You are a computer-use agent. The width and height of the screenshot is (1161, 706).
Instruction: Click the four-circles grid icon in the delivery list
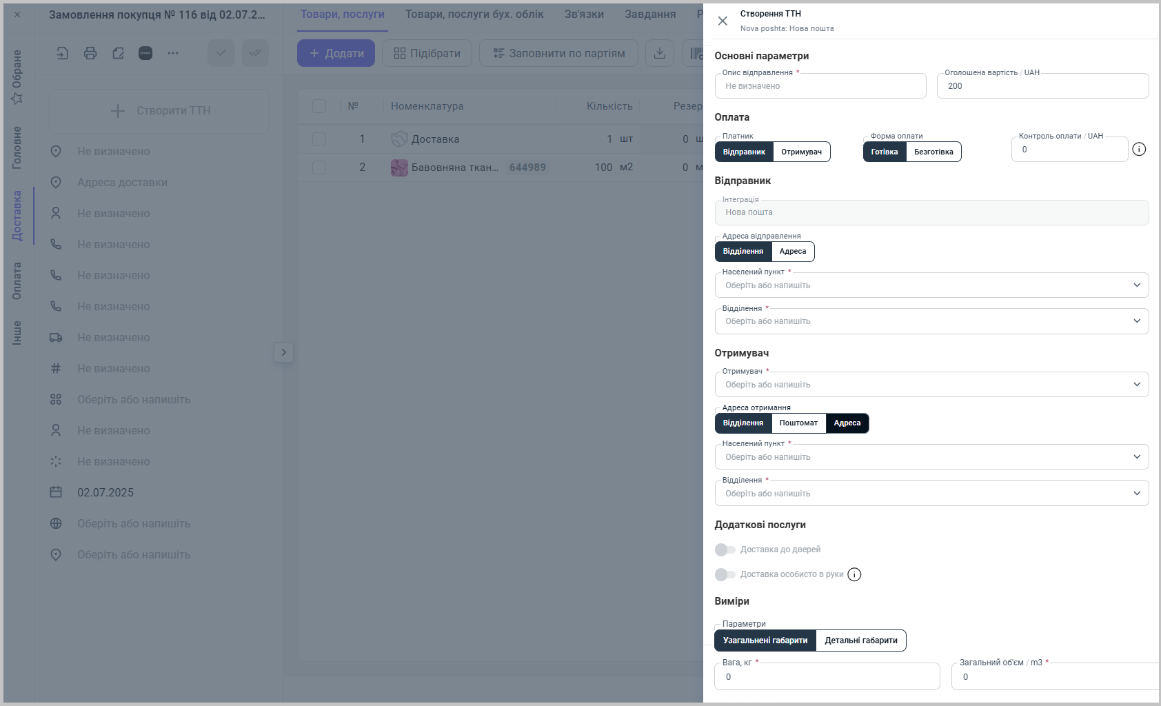click(x=56, y=399)
